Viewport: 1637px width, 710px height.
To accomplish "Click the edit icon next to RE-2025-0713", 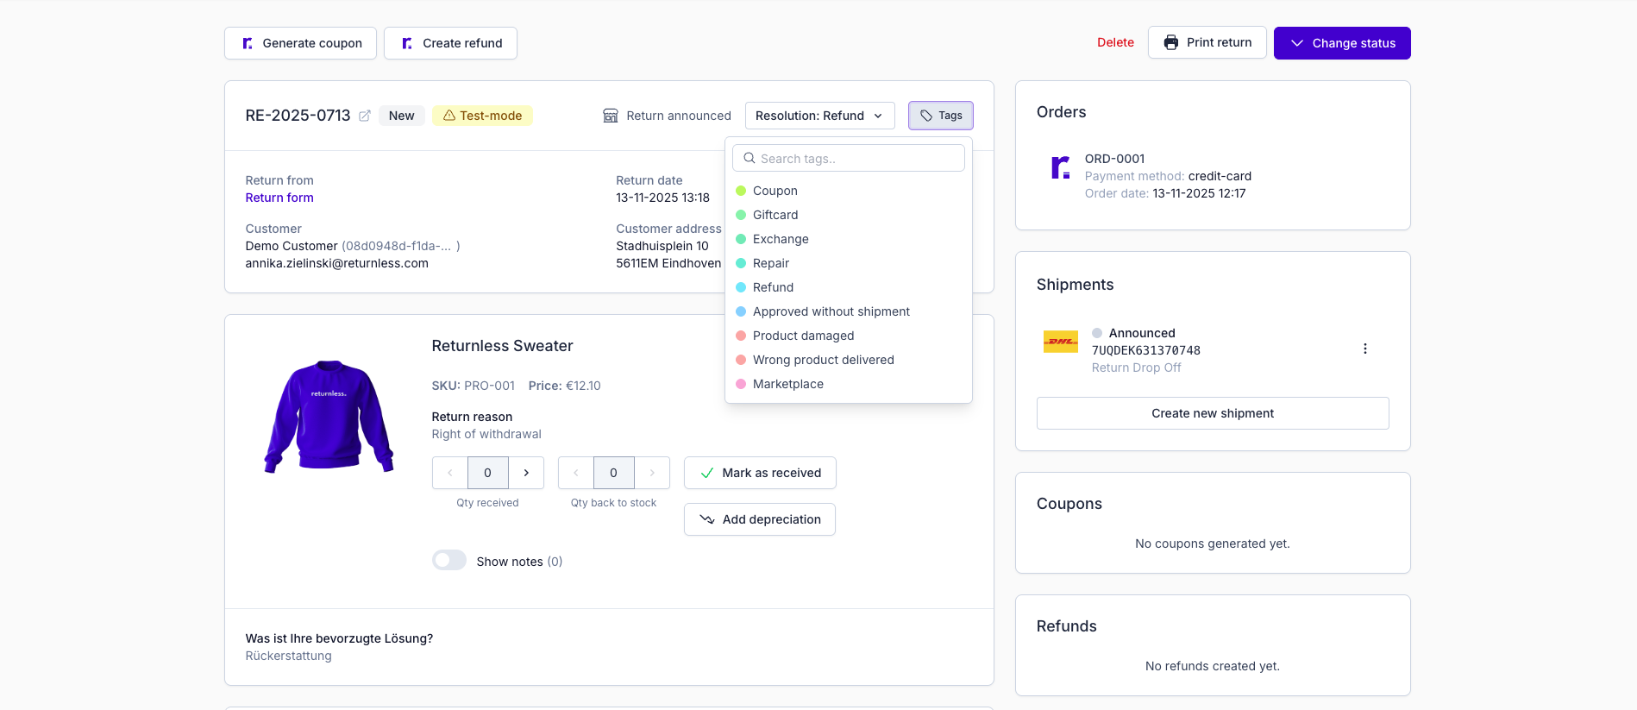I will click(365, 116).
